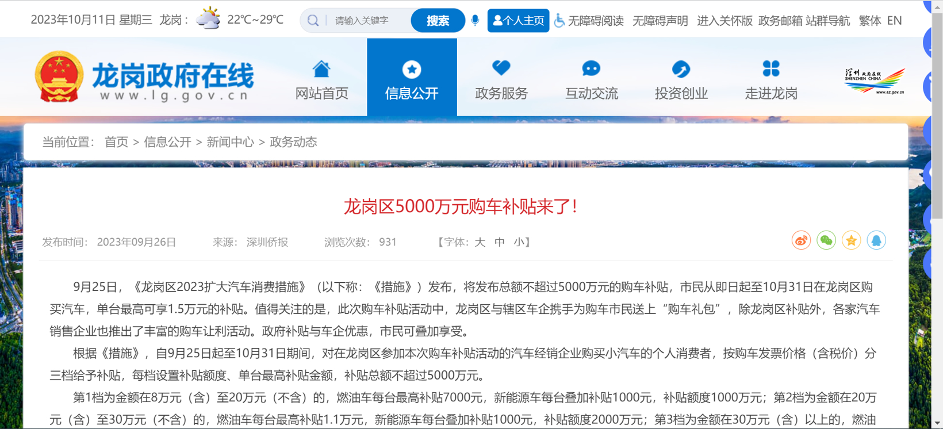Click the star favorites share icon
The width and height of the screenshot is (943, 429).
pos(852,240)
